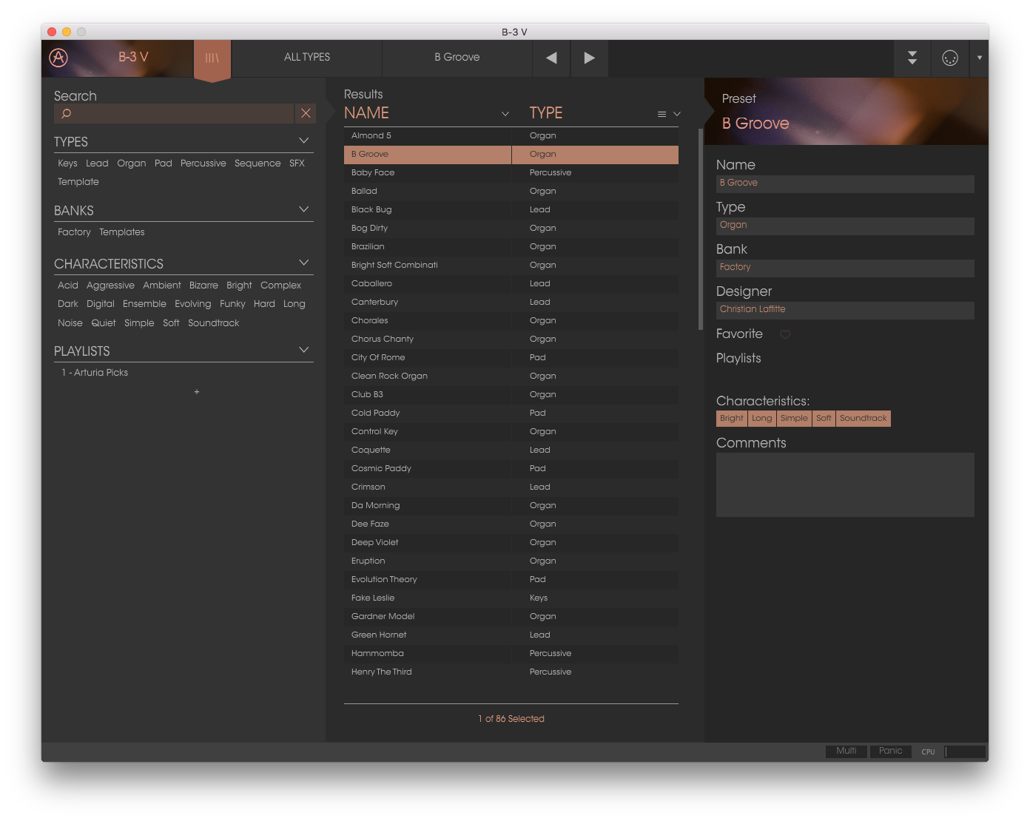Click Panic button in status bar
Viewport: 1030px width, 821px height.
coord(890,751)
